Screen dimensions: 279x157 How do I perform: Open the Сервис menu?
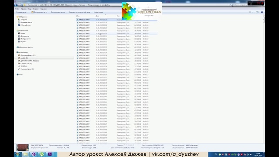click(x=36, y=9)
